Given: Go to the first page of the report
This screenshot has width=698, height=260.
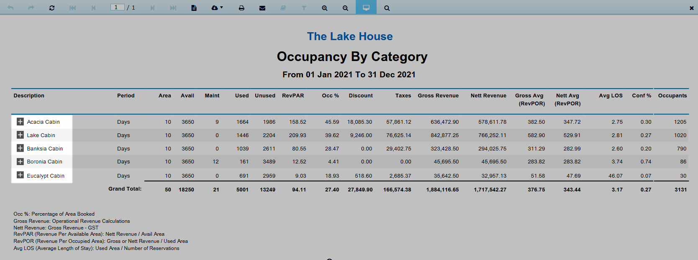Looking at the screenshot, I should click(x=73, y=8).
